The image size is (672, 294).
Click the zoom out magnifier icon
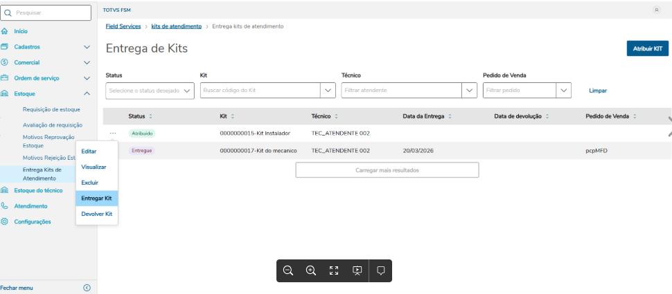tap(288, 270)
